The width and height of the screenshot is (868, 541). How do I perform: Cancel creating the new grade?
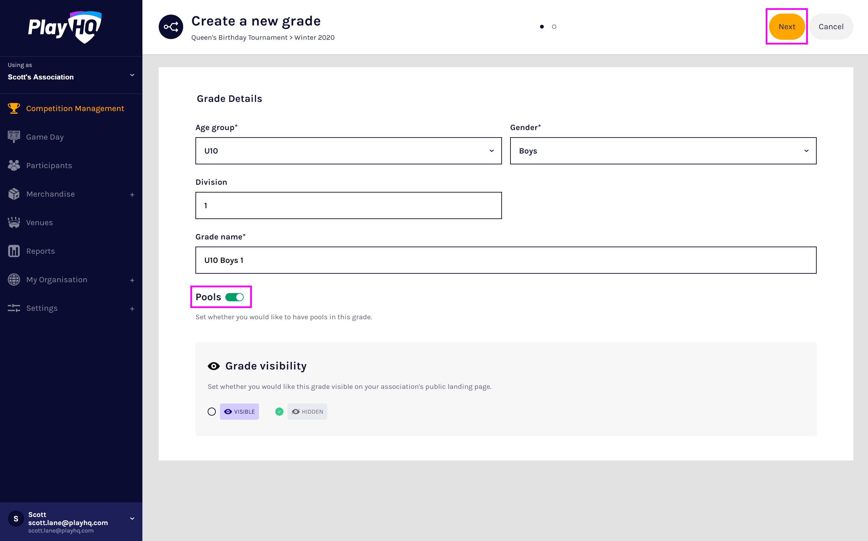[831, 27]
